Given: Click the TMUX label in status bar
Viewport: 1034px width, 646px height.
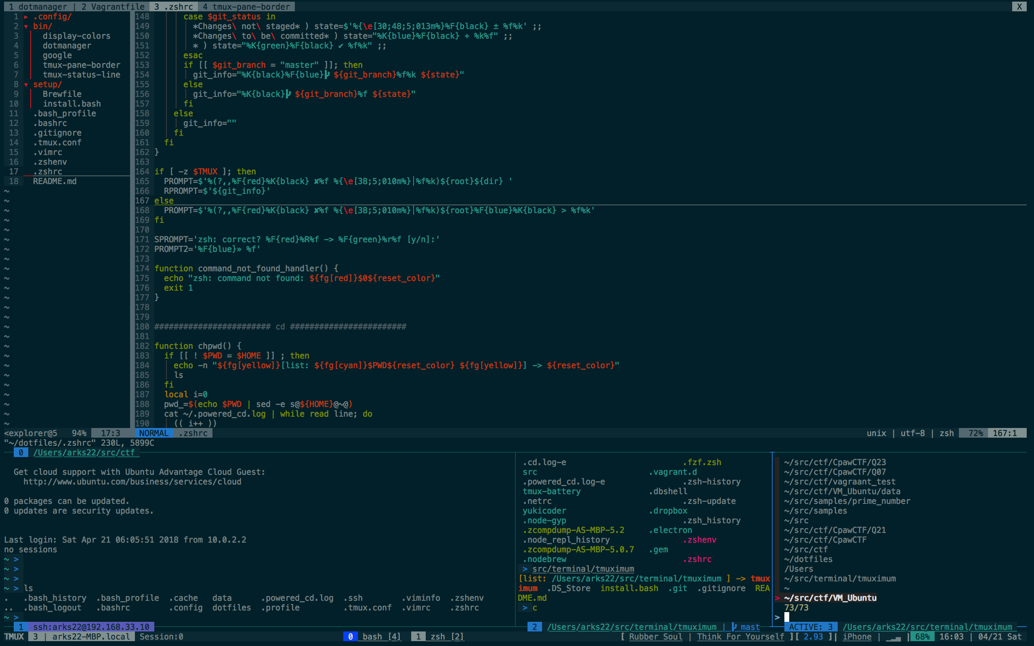Looking at the screenshot, I should click(14, 637).
